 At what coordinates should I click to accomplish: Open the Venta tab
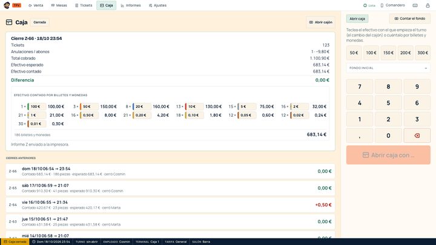(36, 5)
